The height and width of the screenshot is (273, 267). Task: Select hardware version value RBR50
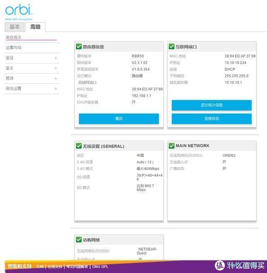pos(138,56)
